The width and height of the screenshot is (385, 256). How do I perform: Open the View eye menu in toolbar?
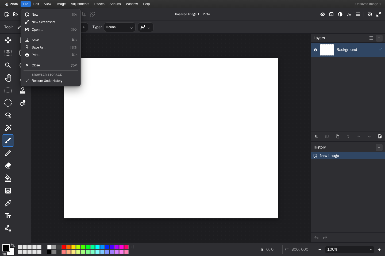[323, 14]
